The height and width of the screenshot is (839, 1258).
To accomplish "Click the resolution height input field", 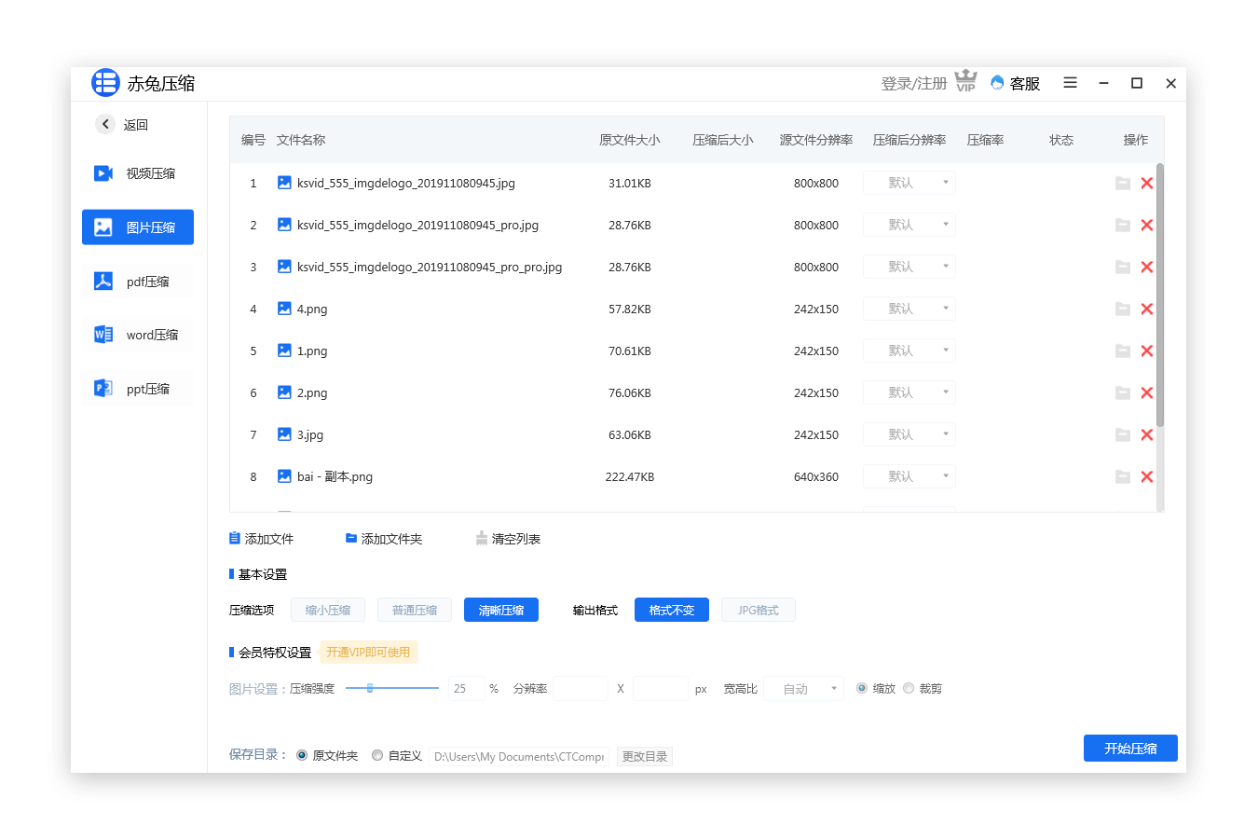I will [660, 689].
